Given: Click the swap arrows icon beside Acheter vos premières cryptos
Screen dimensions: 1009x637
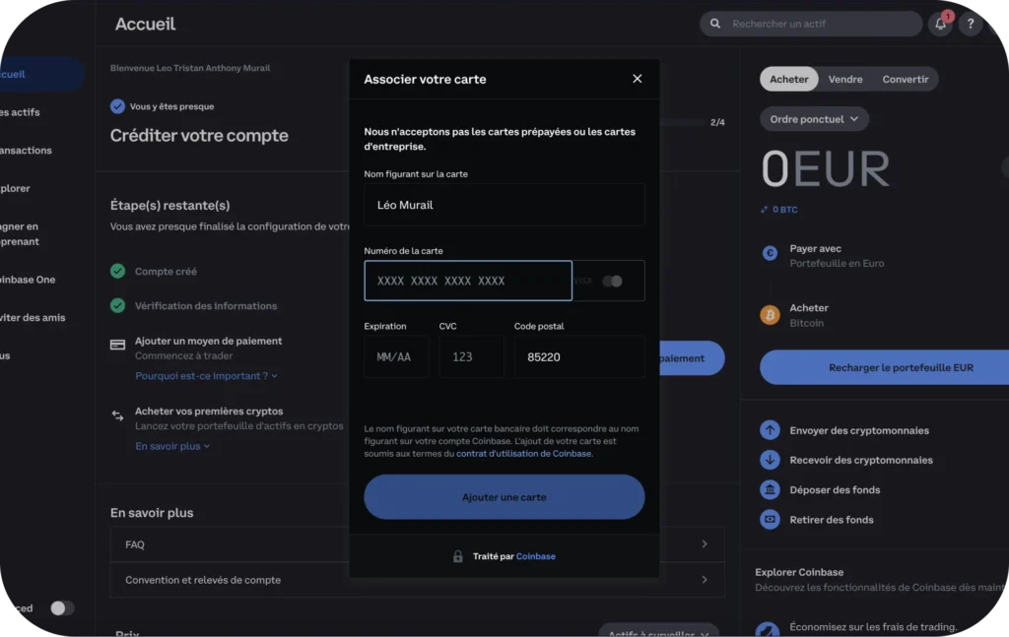Looking at the screenshot, I should (118, 415).
